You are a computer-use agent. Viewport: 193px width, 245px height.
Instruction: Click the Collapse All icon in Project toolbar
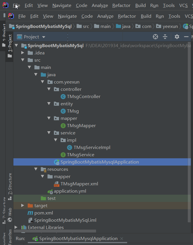point(165,37)
